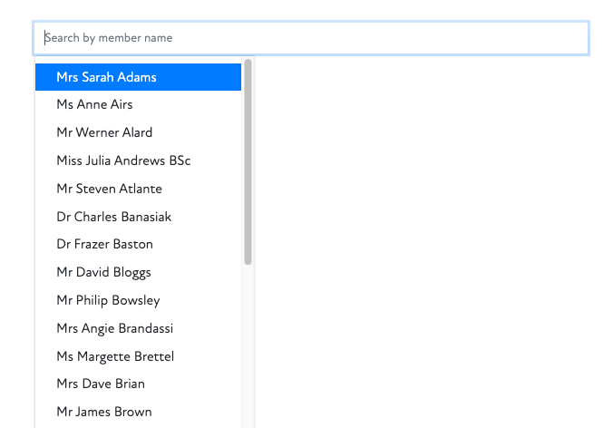Image resolution: width=603 pixels, height=428 pixels.
Task: Pick Mr Werner Alard from the results
Action: [138, 132]
